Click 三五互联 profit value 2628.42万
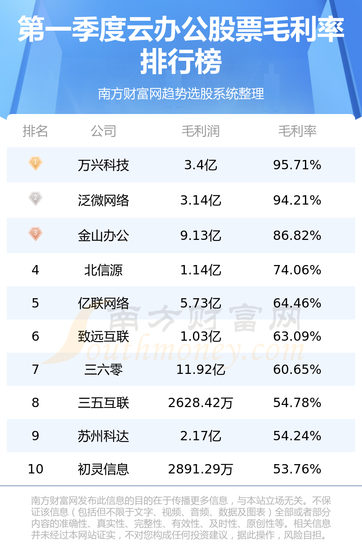 click(201, 403)
